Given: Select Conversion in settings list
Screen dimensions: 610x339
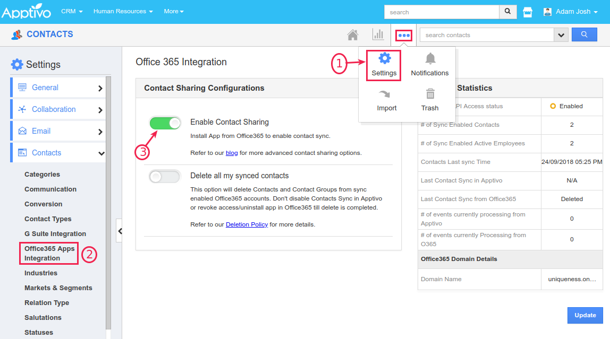Looking at the screenshot, I should click(x=43, y=204).
